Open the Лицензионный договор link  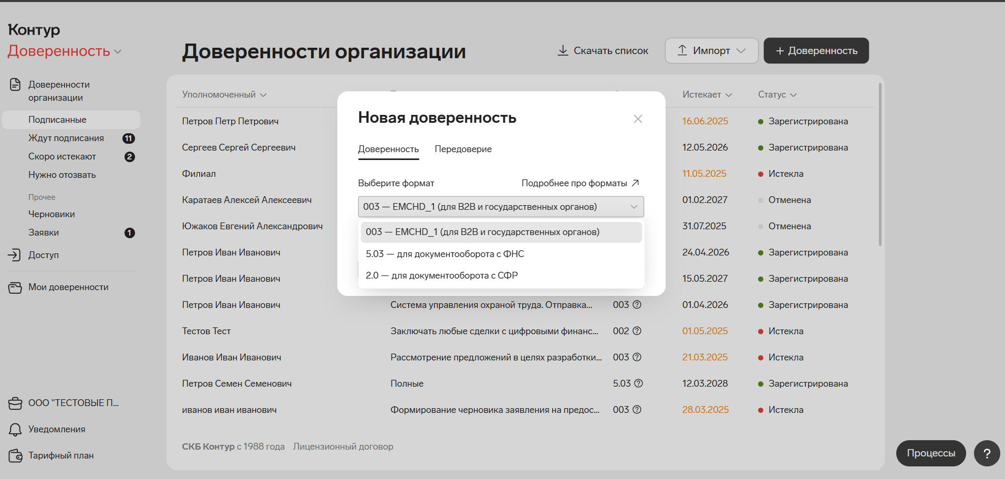[343, 446]
